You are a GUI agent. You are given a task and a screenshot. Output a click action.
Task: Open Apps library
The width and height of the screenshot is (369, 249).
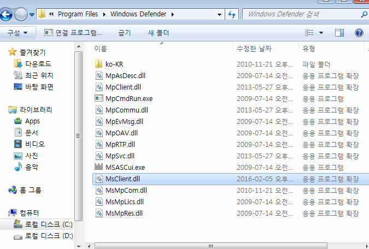[x=32, y=121]
